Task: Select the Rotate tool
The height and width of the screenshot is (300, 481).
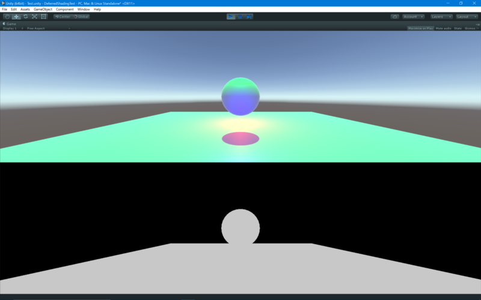Action: click(25, 17)
